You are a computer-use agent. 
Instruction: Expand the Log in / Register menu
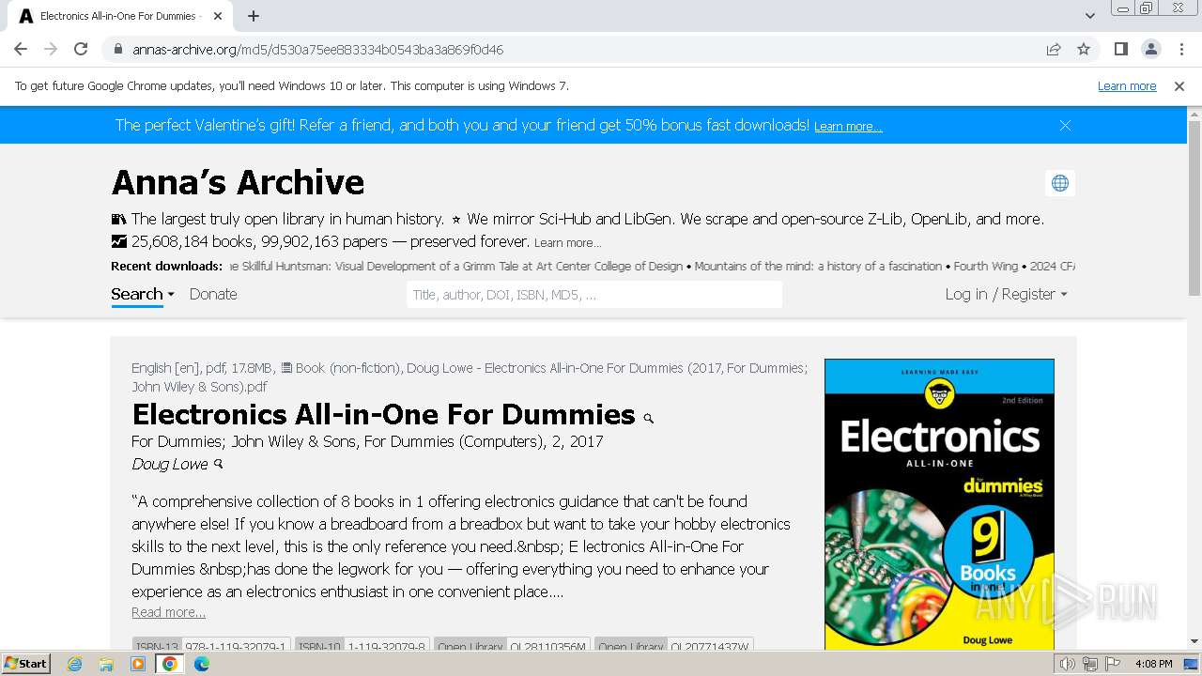[1006, 294]
